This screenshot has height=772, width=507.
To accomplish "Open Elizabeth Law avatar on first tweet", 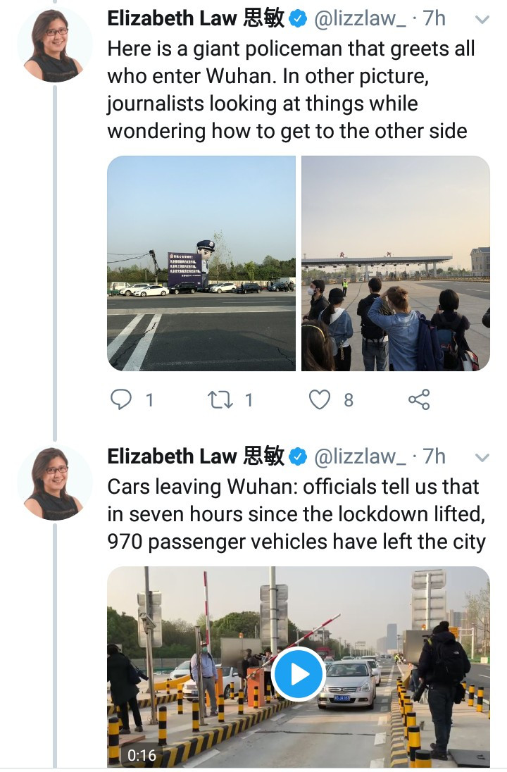I will tap(55, 45).
